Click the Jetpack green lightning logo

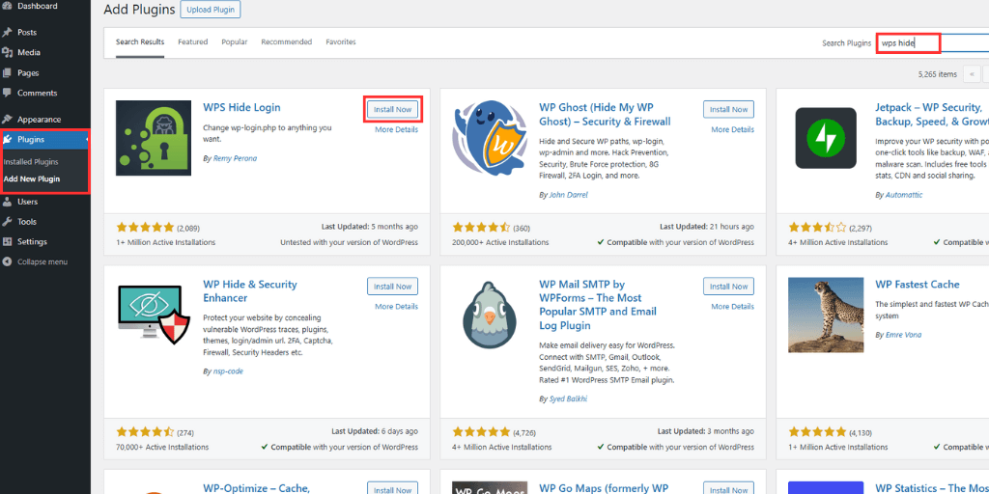coord(826,138)
